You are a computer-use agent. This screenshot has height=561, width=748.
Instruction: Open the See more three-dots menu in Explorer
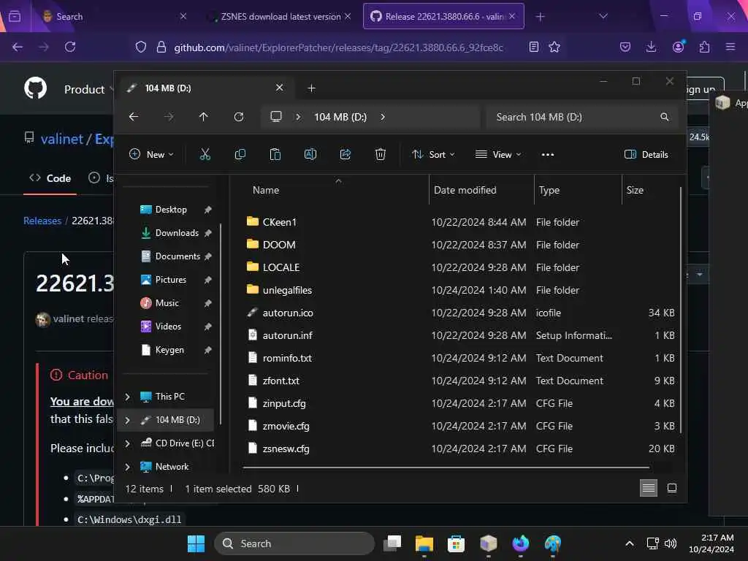coord(548,154)
